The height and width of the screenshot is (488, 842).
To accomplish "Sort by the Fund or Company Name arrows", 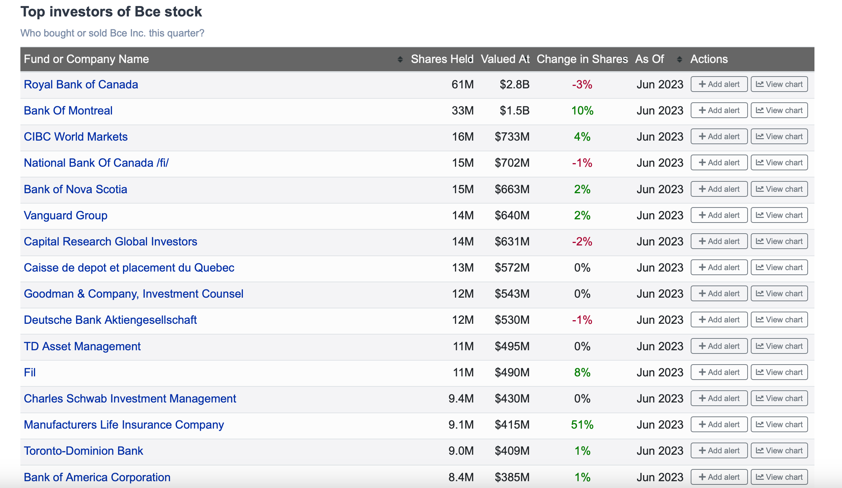I will coord(400,59).
